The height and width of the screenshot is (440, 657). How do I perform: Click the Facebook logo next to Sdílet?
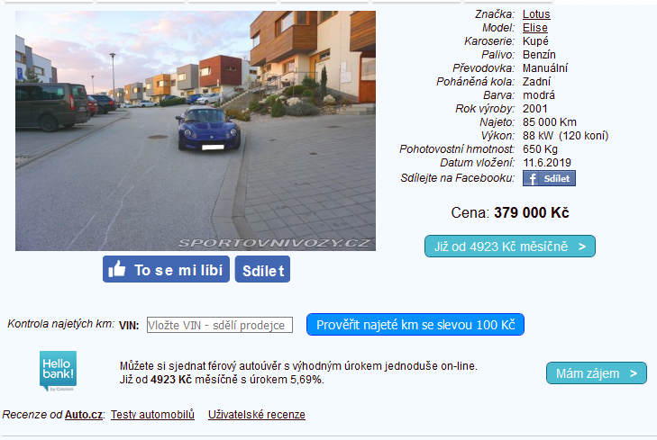tap(532, 178)
